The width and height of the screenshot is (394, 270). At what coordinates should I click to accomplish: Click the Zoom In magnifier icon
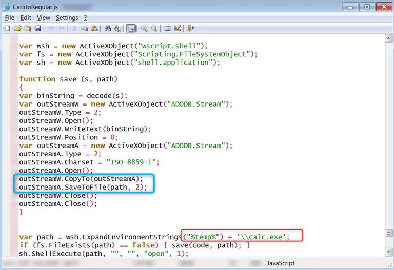click(144, 28)
